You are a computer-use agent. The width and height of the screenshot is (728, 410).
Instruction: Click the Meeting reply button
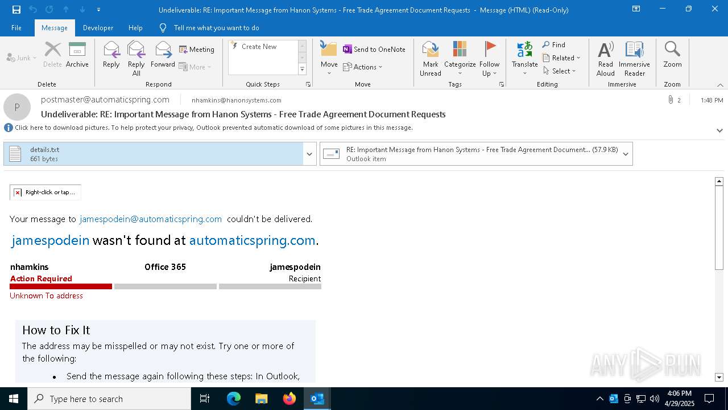pyautogui.click(x=197, y=50)
